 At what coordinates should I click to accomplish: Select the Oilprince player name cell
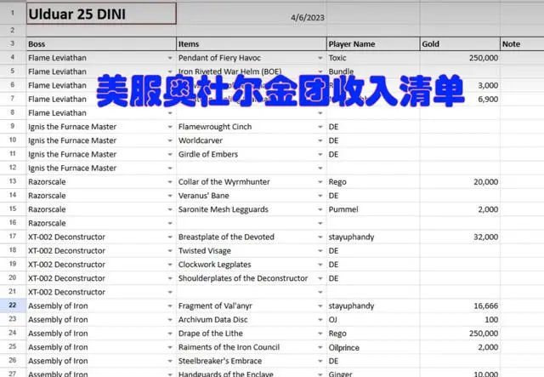click(x=373, y=347)
